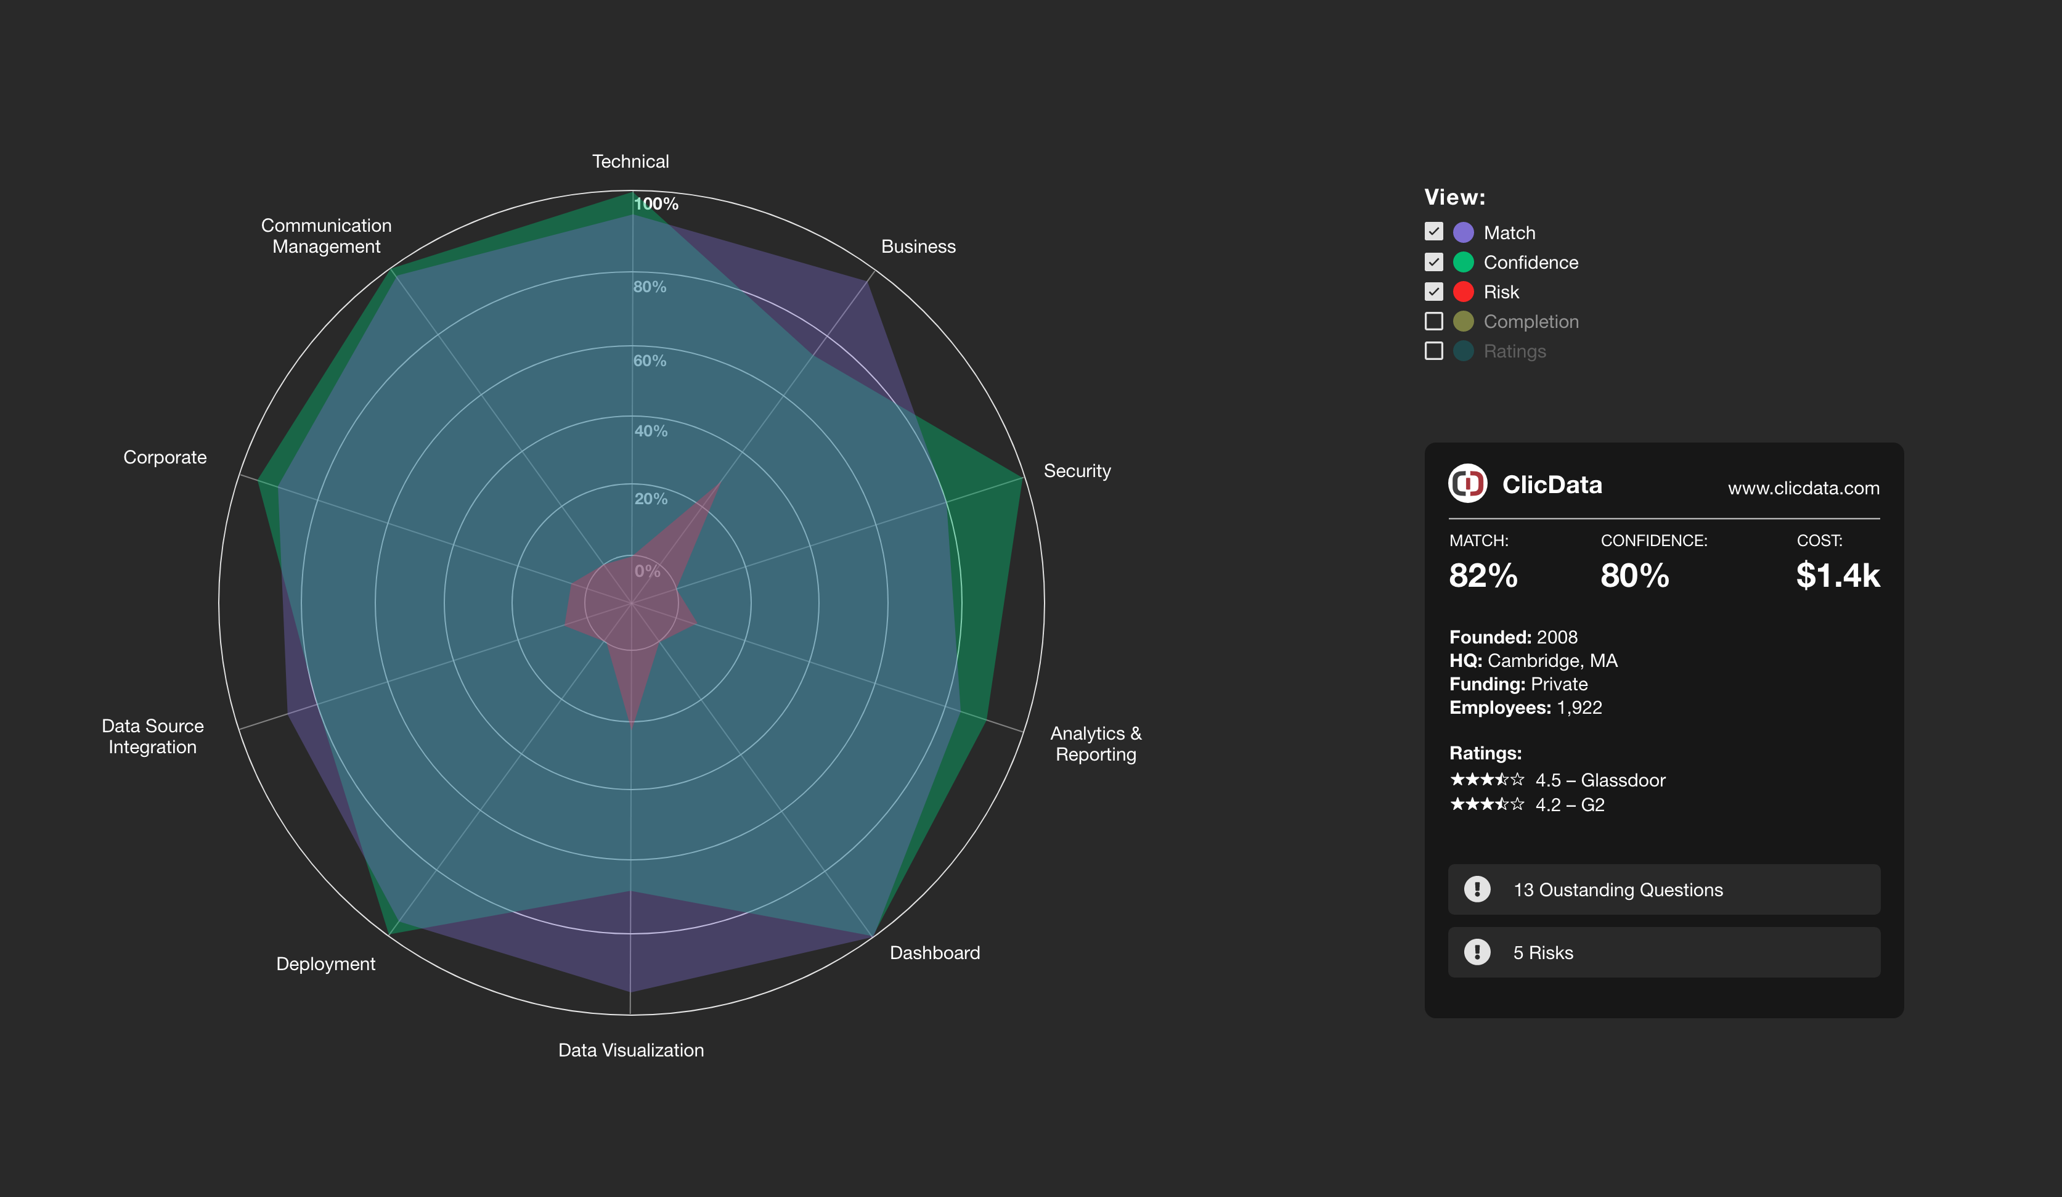Uncheck the Match view checkbox
This screenshot has height=1197, width=2062.
coord(1433,232)
